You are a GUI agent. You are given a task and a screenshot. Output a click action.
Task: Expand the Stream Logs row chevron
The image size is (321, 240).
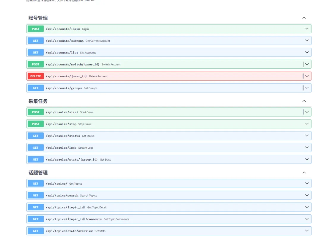tap(307, 148)
